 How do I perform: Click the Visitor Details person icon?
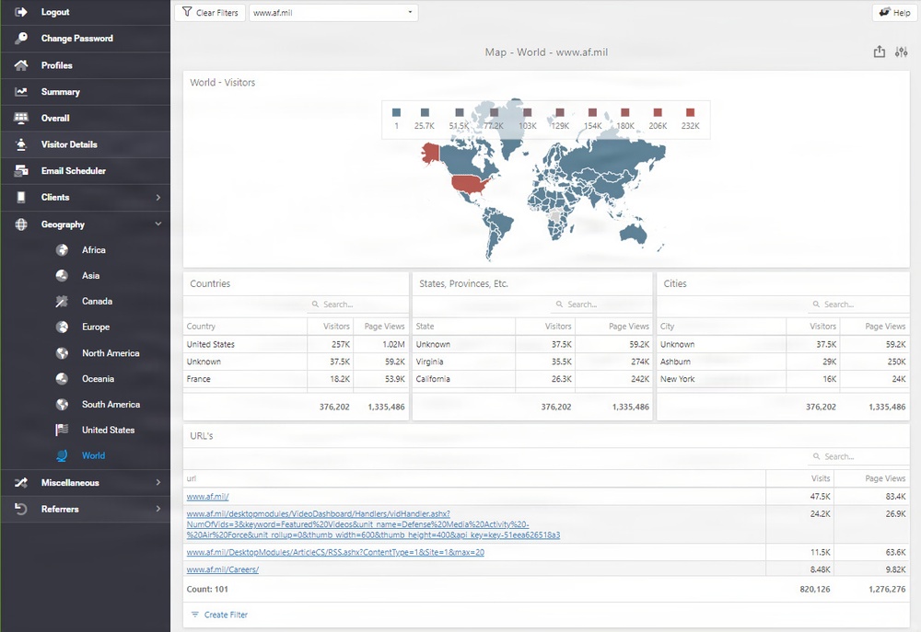pos(20,144)
